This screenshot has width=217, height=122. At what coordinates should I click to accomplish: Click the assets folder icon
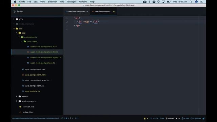point(20,96)
